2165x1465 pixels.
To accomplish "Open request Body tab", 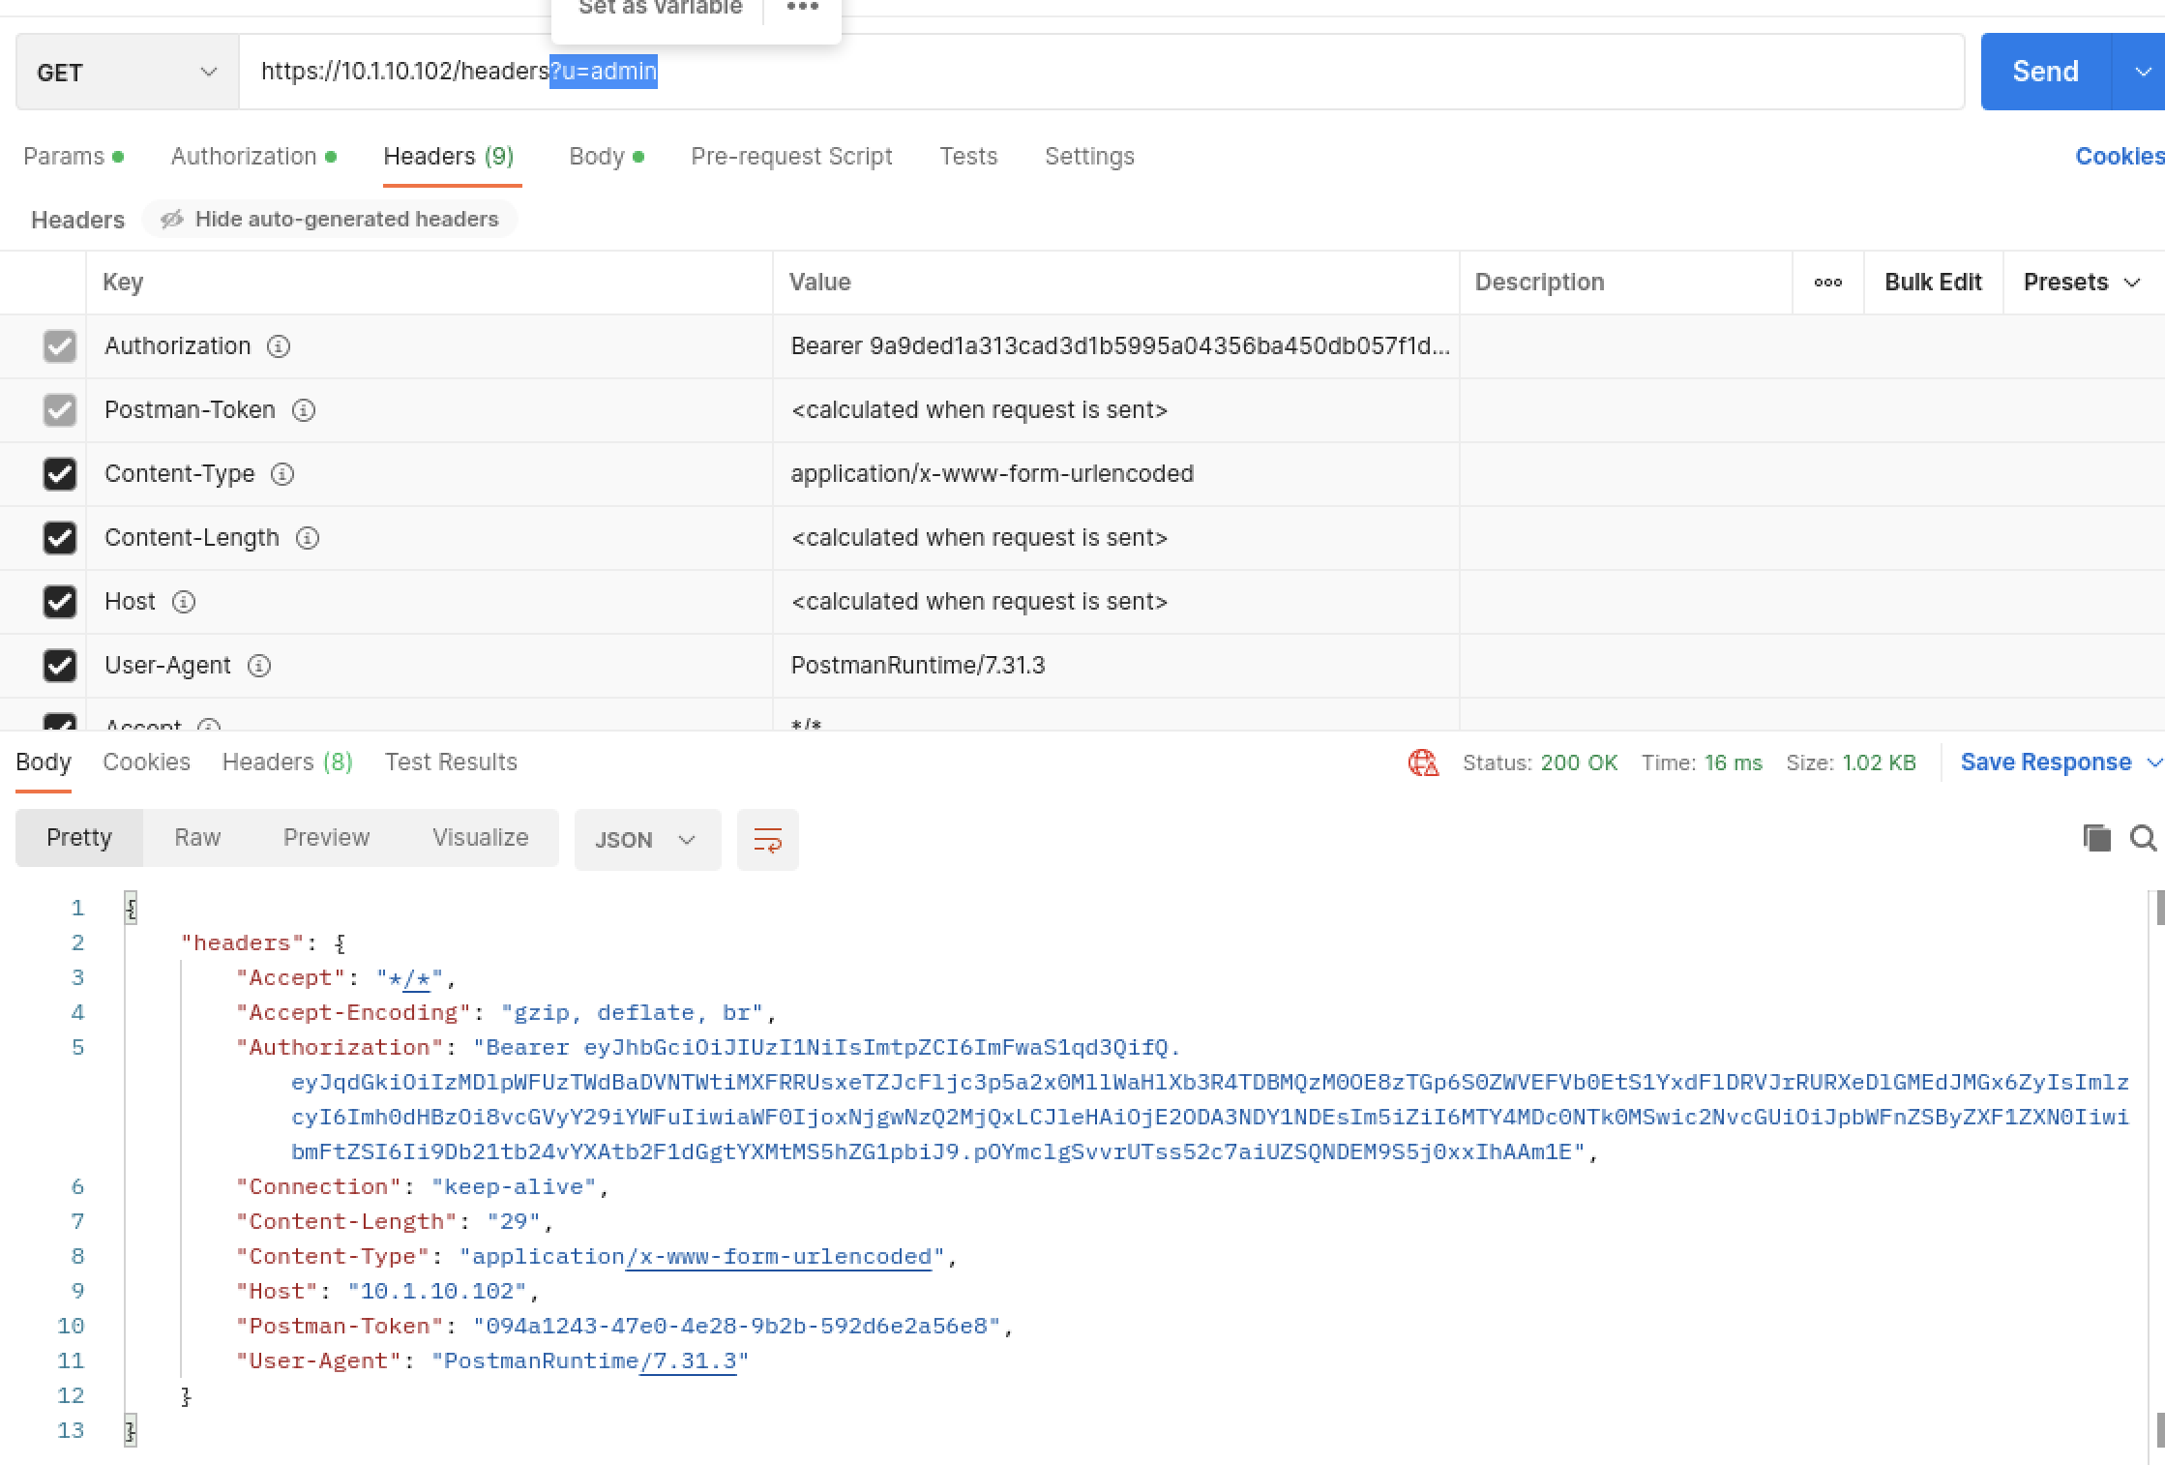I will (x=607, y=157).
